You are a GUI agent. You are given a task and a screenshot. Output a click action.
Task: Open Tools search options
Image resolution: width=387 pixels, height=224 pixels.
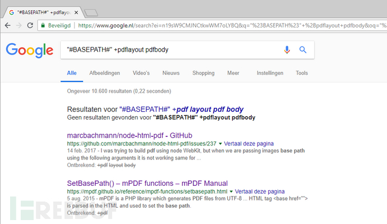pos(302,73)
